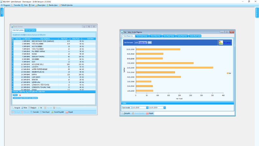Select the Şube Bazlı Kar tab

[x=182, y=36]
